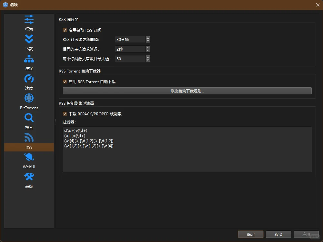Click the 2秒 delay field
The image size is (323, 242).
click(130, 49)
